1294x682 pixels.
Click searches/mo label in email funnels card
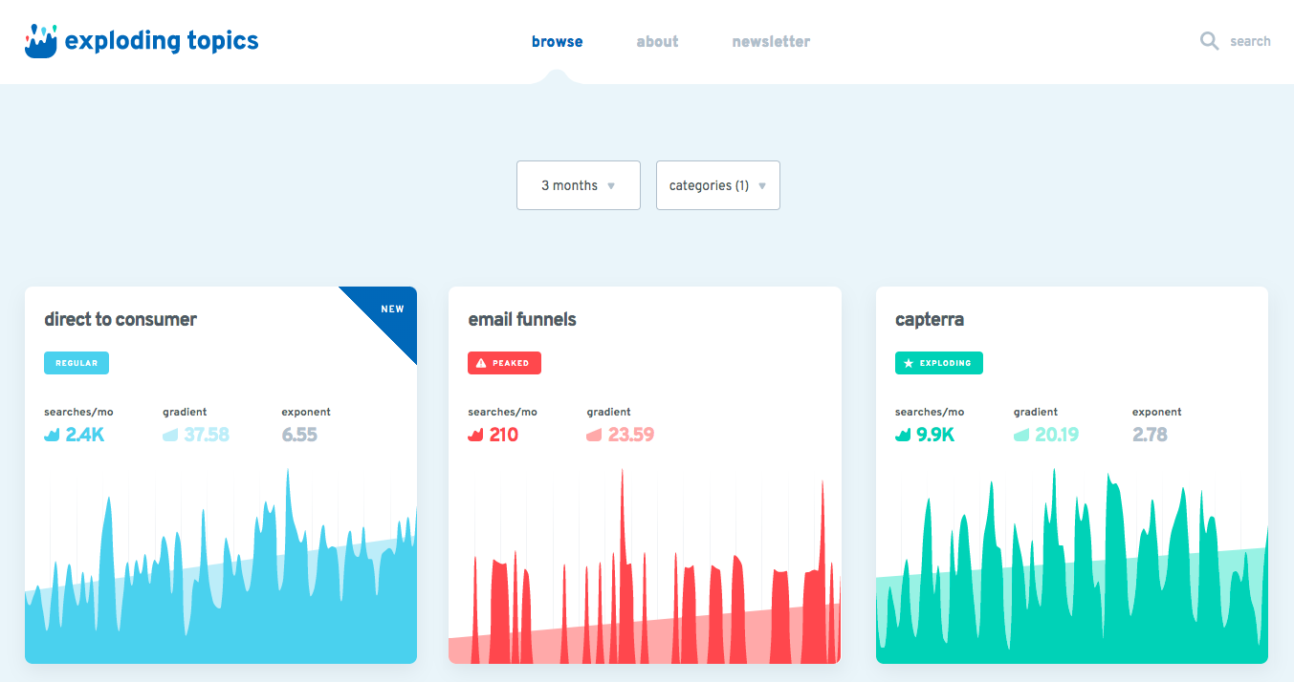point(502,413)
